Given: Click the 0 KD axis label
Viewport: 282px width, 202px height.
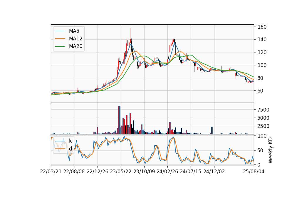Looking at the screenshot, I should tap(259, 165).
